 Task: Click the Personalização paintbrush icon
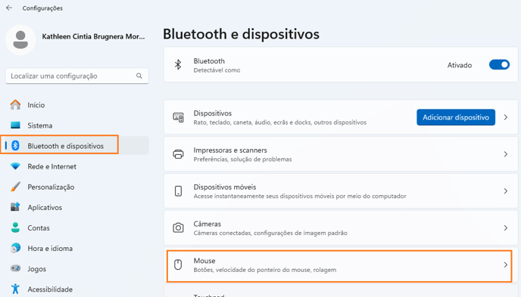pyautogui.click(x=15, y=187)
